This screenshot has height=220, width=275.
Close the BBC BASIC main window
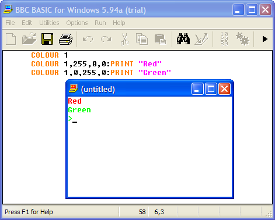click(x=265, y=9)
